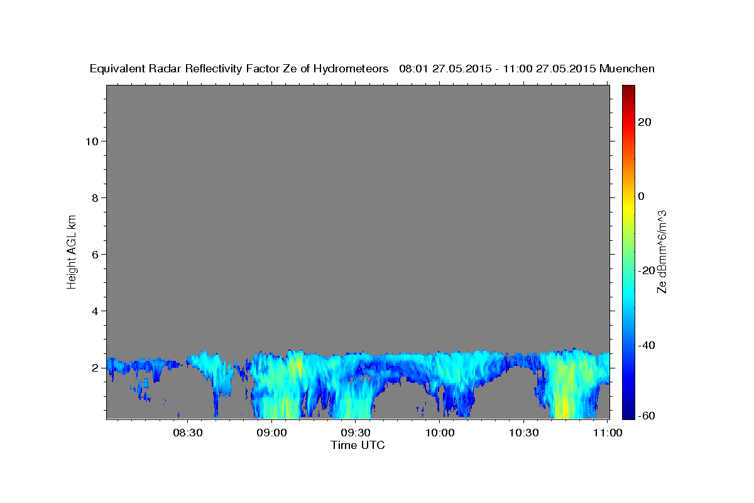Click the dark red top of the colorbar

click(628, 90)
